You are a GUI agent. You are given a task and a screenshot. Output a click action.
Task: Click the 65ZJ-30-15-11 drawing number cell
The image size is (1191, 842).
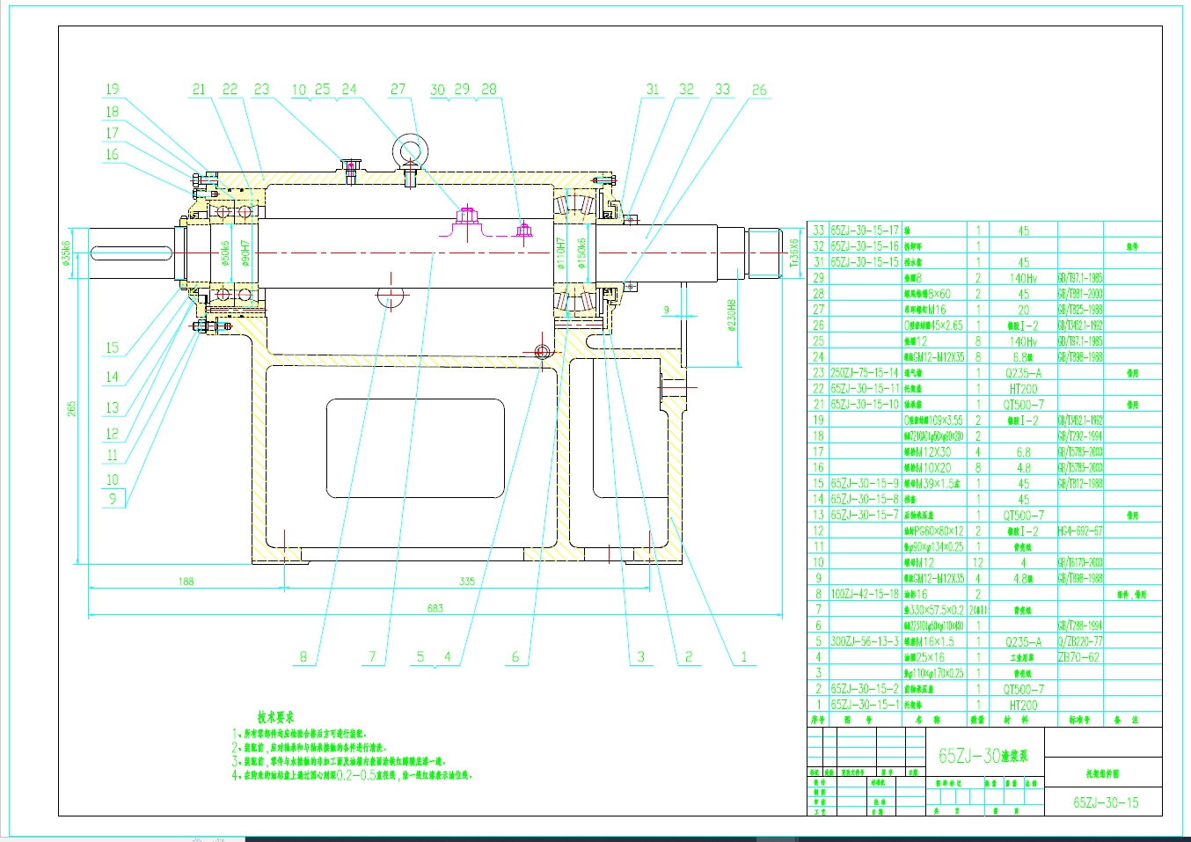pyautogui.click(x=865, y=389)
